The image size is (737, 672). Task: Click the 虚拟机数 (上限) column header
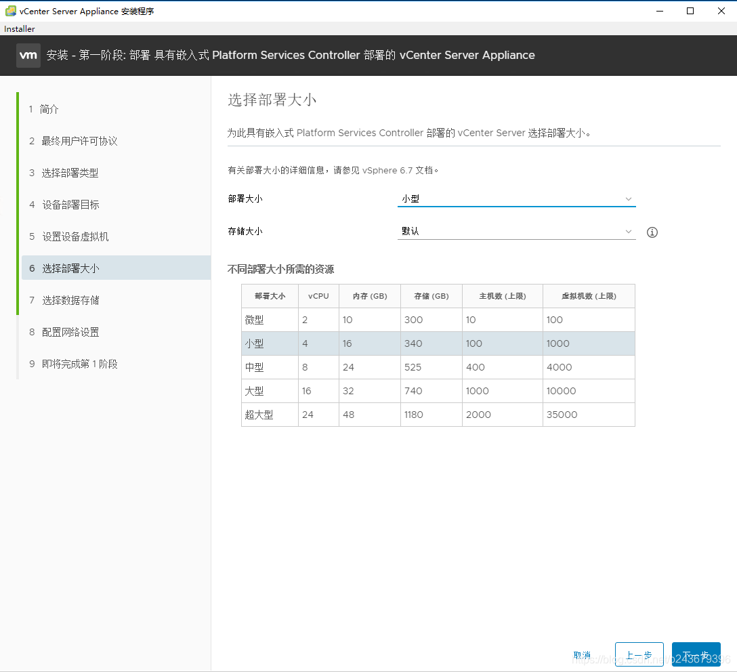tap(589, 296)
